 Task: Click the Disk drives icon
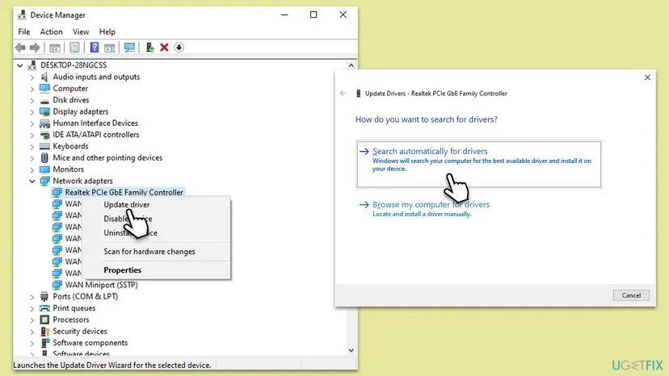tap(44, 100)
